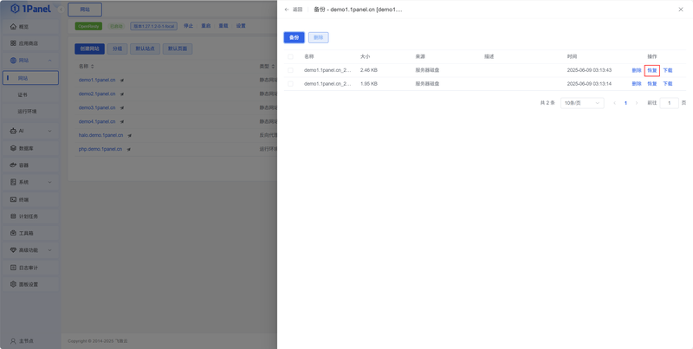Check the 2.46 KB backup row checkbox
This screenshot has width=693, height=349.
(290, 70)
